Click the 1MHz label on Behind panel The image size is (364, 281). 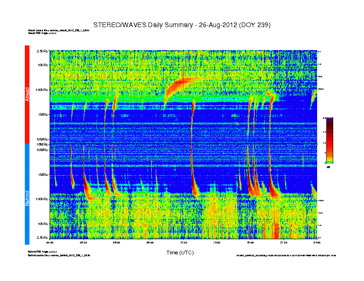tap(43, 174)
